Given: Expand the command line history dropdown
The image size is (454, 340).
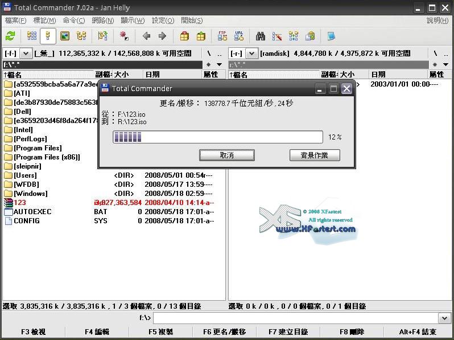Looking at the screenshot, I should pos(445,318).
